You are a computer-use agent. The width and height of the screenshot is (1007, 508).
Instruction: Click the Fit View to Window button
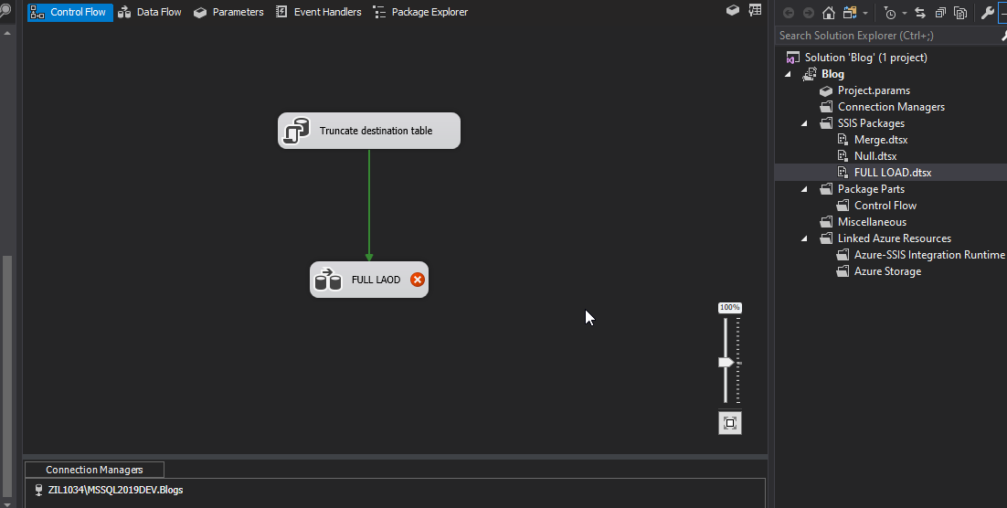click(x=729, y=423)
